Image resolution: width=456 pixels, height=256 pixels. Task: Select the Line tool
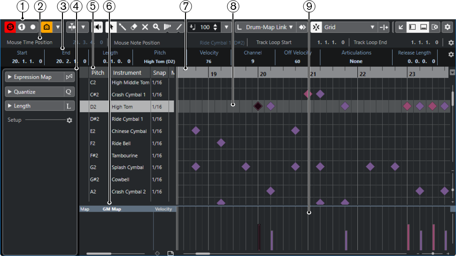click(179, 27)
